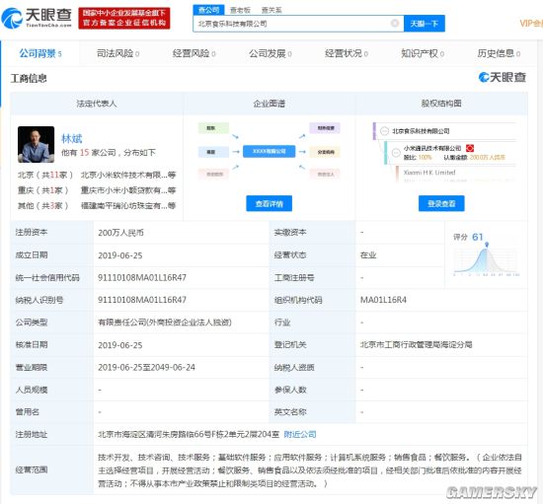Open the 林斌 name link
543x504 pixels.
coord(72,139)
